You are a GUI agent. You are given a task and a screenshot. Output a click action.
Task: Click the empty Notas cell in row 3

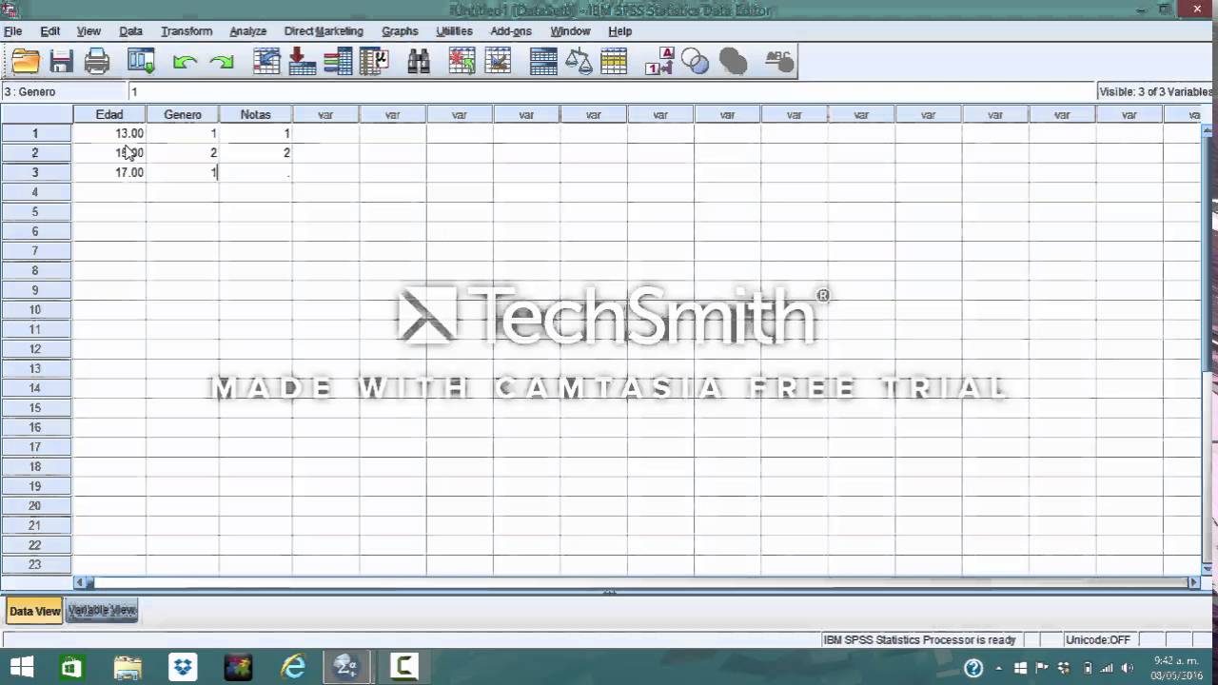256,172
